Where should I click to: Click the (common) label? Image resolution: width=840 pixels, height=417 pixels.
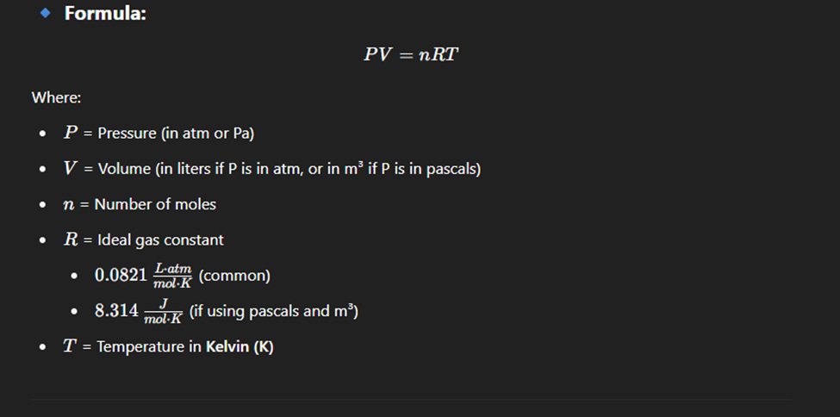(234, 276)
